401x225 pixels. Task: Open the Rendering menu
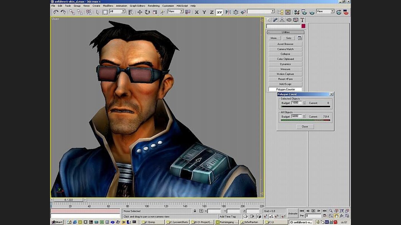click(154, 6)
